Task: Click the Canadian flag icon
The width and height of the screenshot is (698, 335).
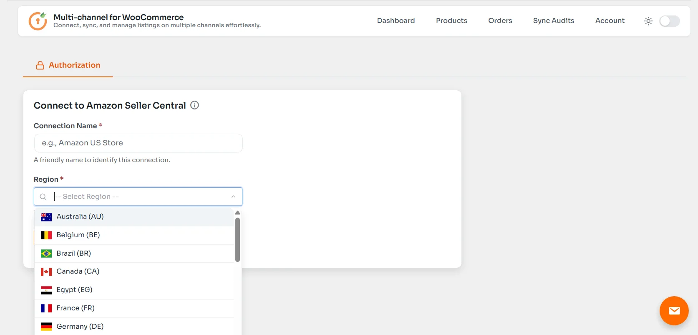Action: 46,272
